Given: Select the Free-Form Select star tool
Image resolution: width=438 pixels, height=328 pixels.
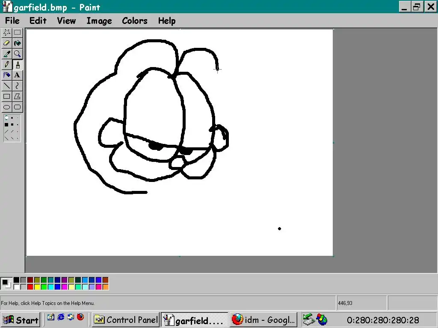Looking at the screenshot, I should pyautogui.click(x=7, y=32).
